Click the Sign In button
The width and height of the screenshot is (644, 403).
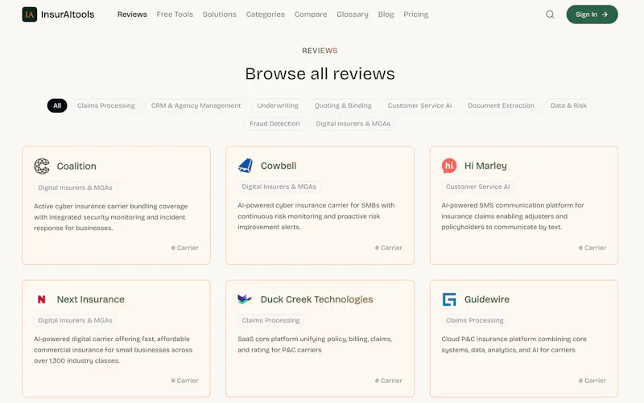(x=592, y=14)
